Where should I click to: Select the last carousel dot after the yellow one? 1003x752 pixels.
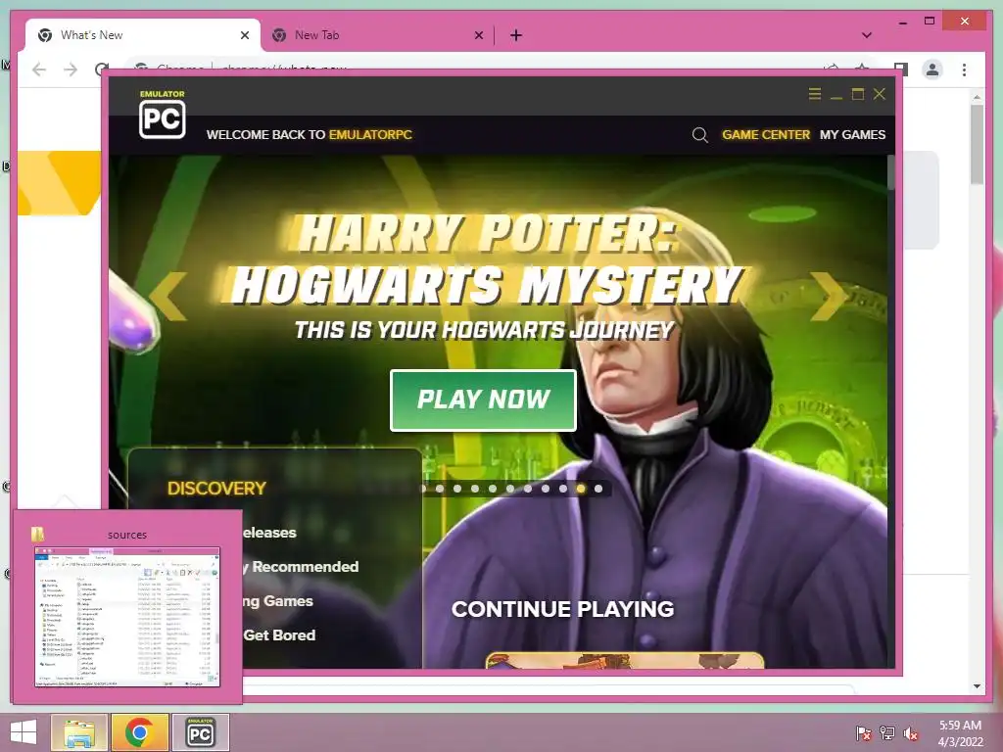pos(598,489)
